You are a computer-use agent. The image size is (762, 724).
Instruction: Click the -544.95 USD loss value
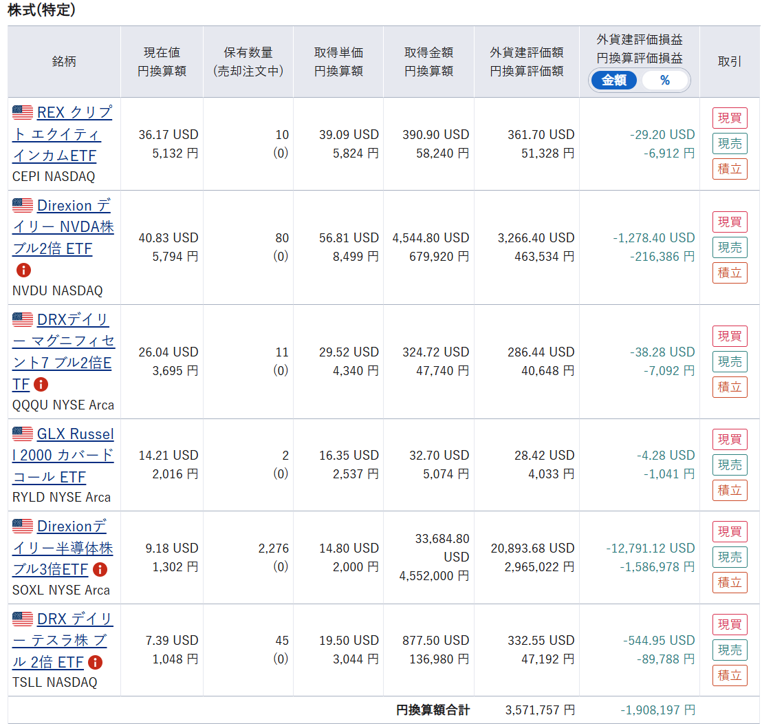[x=659, y=640]
